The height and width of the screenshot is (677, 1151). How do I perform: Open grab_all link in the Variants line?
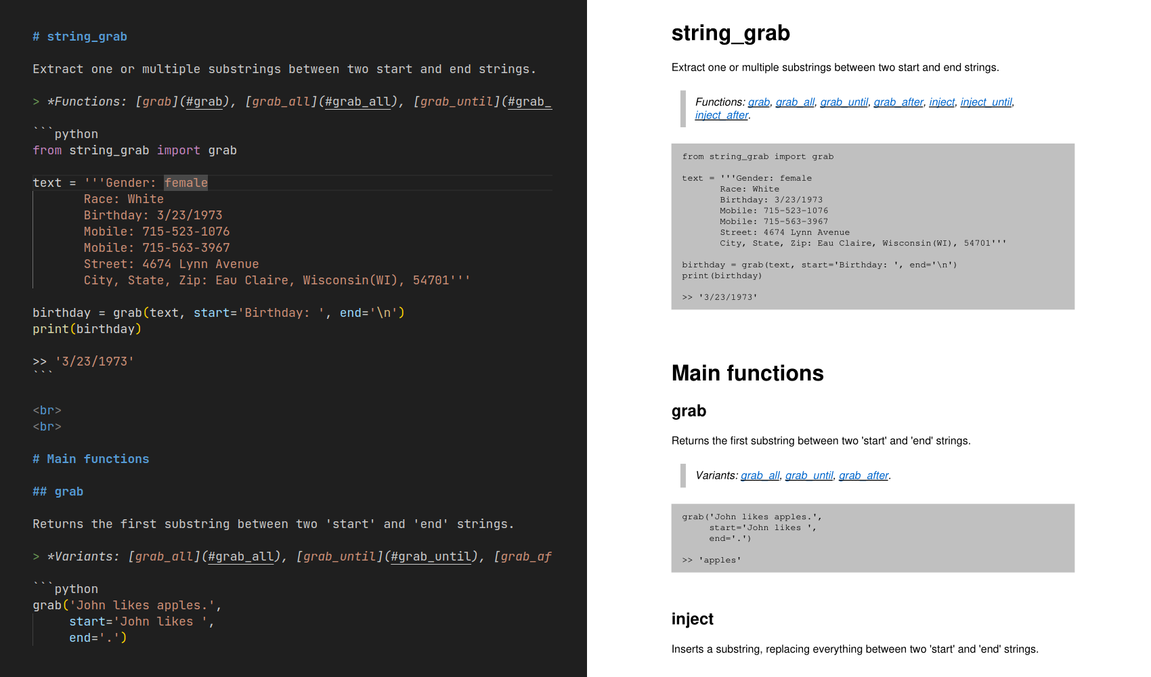(x=760, y=476)
